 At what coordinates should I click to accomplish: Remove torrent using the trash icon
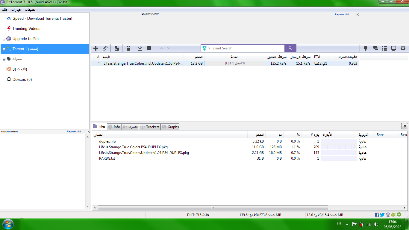[128, 48]
